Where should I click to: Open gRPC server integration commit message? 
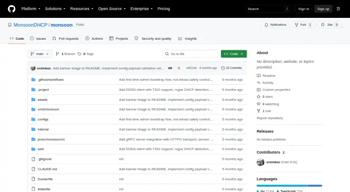point(166,139)
